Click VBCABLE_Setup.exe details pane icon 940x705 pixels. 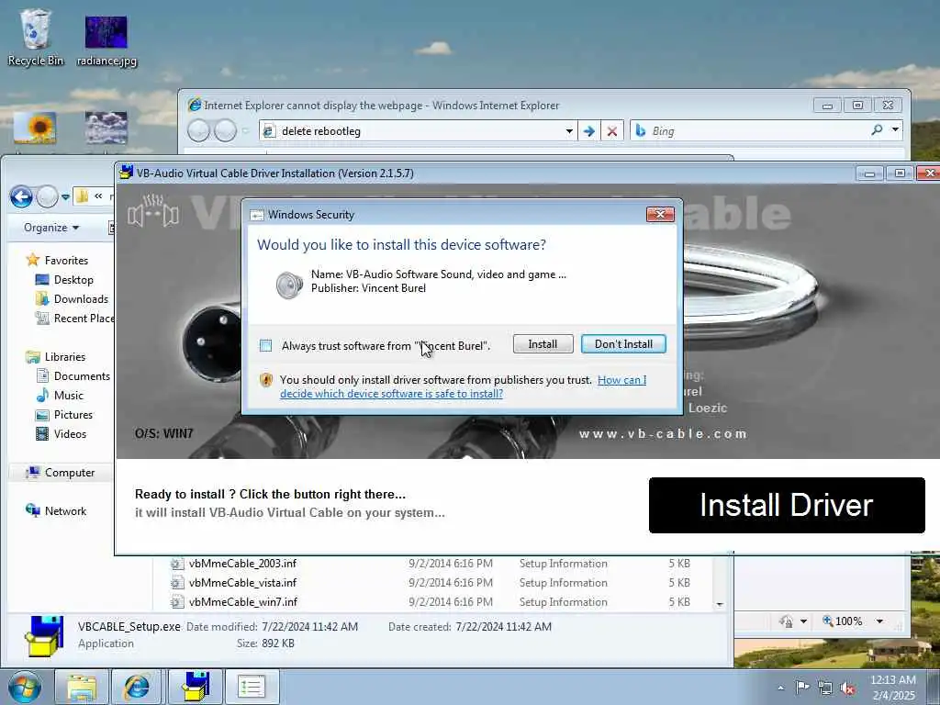click(x=44, y=635)
